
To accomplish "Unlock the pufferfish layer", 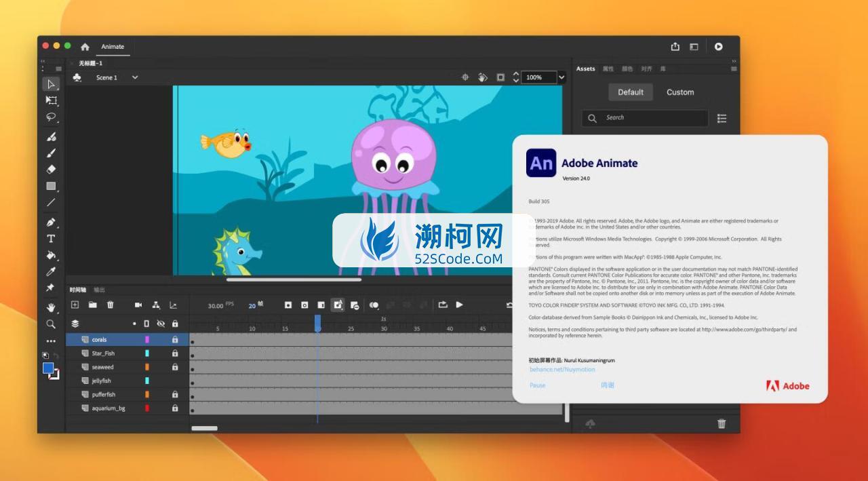I will coord(175,394).
